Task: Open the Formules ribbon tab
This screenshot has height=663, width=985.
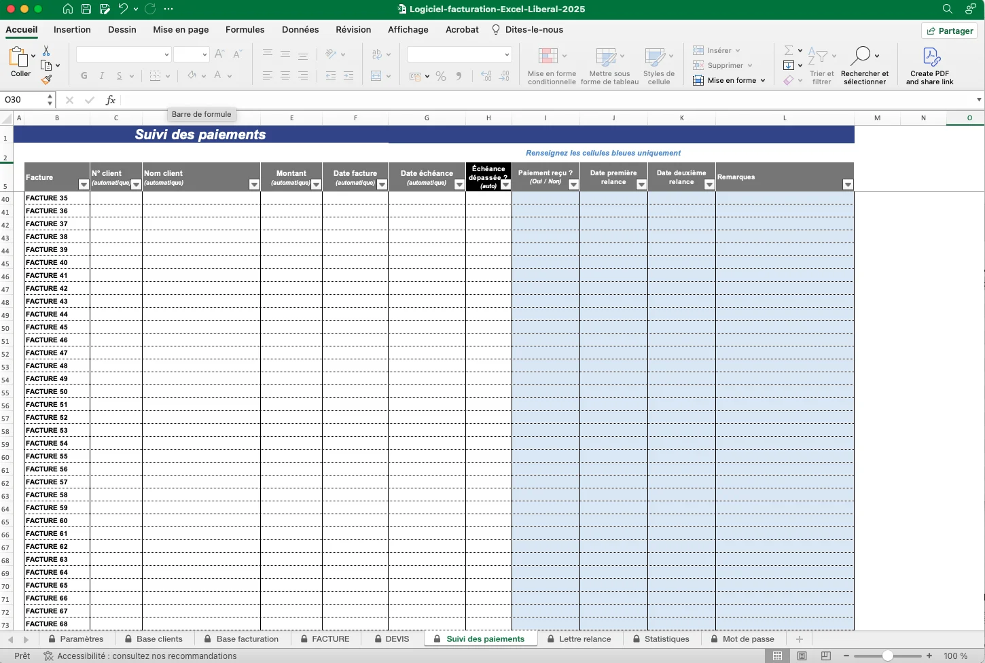Action: [x=245, y=30]
